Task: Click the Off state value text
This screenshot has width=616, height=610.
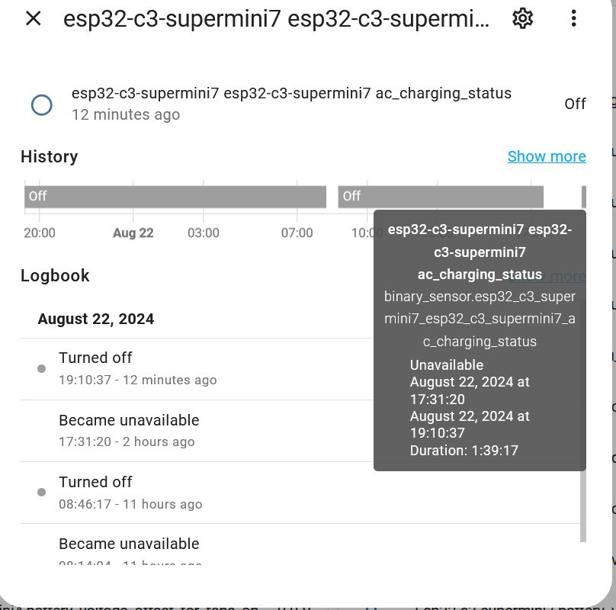Action: pos(575,104)
